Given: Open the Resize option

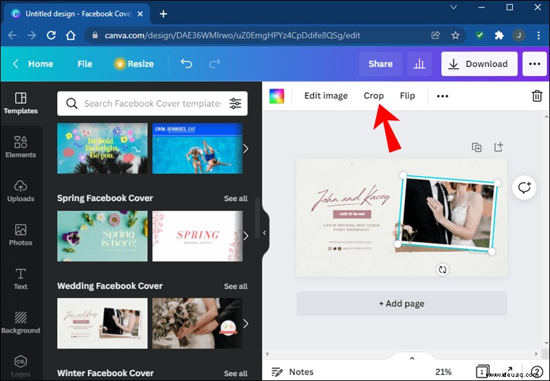Looking at the screenshot, I should 134,64.
